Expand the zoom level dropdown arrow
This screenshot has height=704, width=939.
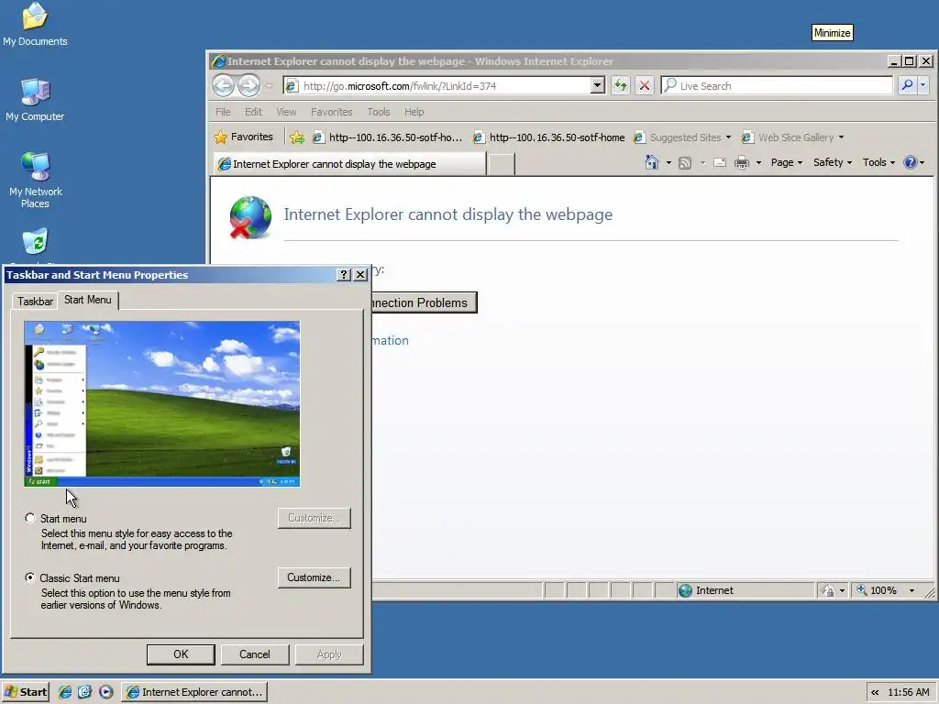912,591
